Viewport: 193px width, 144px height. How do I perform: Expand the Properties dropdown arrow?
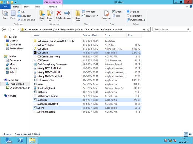coord(106,21)
